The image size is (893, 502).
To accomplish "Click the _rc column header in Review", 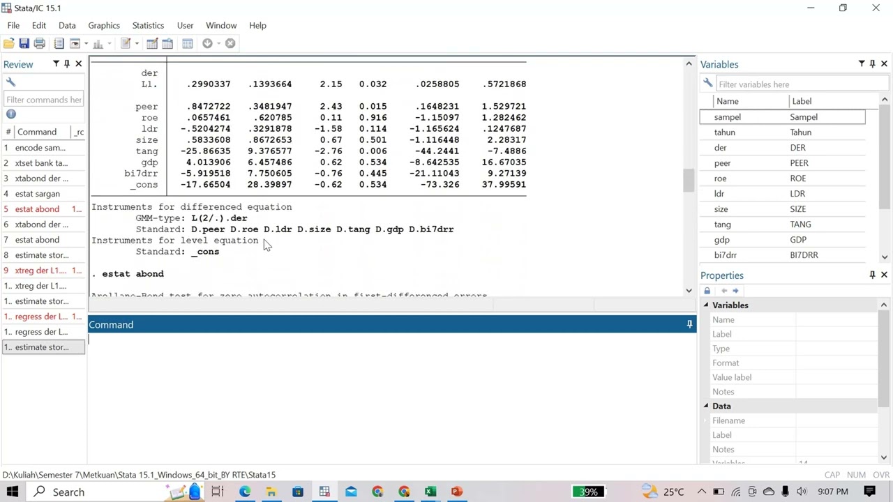I will (x=78, y=132).
